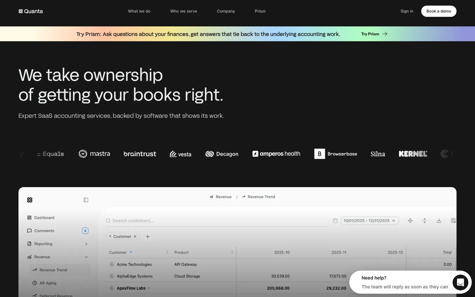Add a grouping with the plus icon

pyautogui.click(x=148, y=236)
